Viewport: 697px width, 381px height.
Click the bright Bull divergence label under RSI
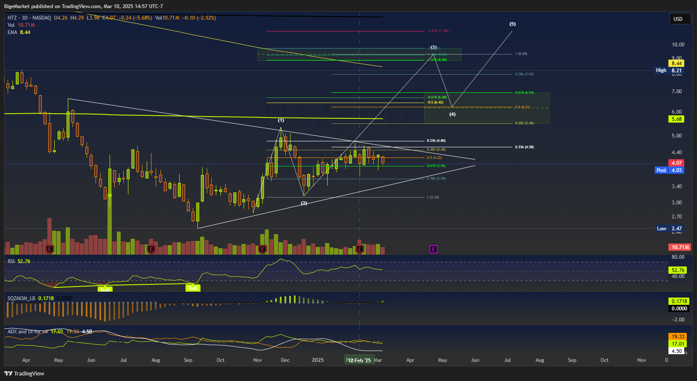tap(193, 288)
